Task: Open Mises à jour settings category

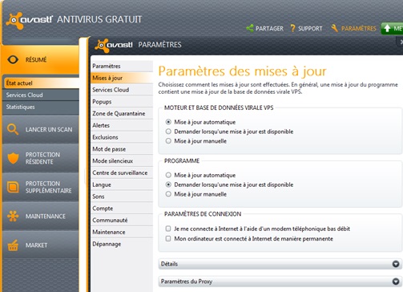Action: pos(122,78)
